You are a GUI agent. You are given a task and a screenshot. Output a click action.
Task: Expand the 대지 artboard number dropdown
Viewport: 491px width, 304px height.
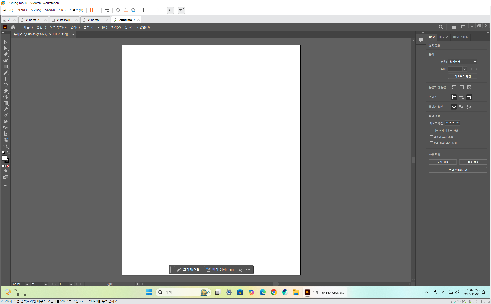[464, 69]
